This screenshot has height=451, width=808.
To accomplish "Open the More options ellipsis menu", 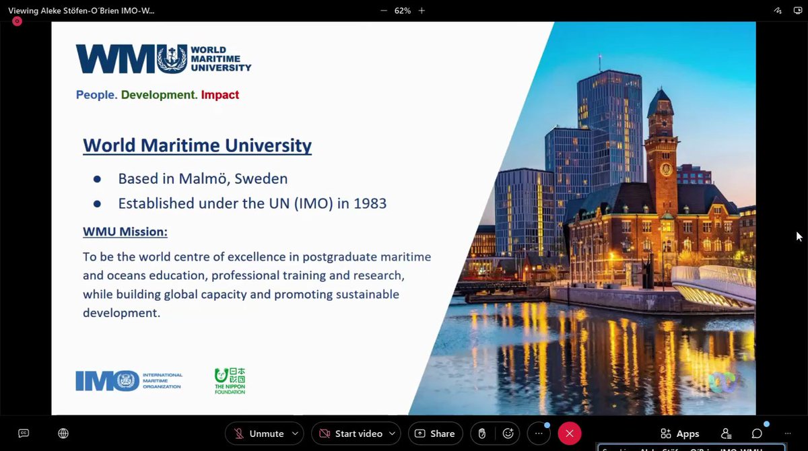I will point(539,433).
